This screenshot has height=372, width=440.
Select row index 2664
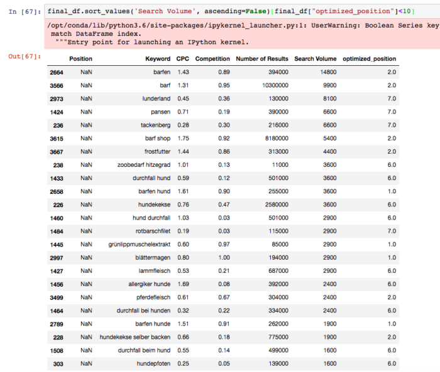57,73
